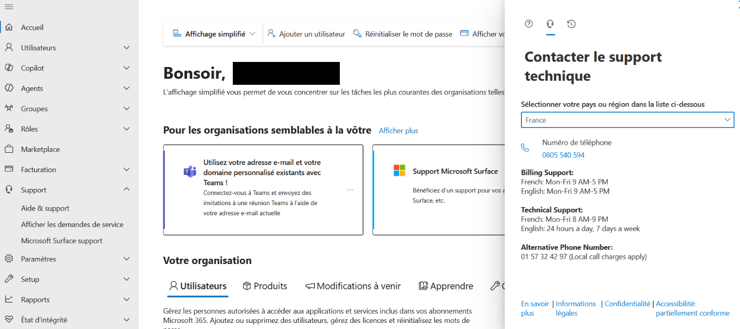Image resolution: width=740 pixels, height=329 pixels.
Task: Click the Ajouter un utilisateur icon
Action: coord(271,34)
